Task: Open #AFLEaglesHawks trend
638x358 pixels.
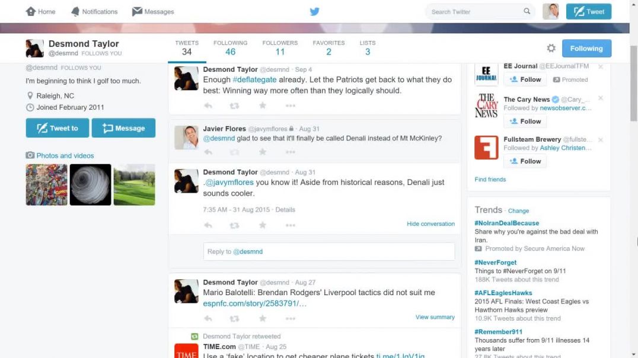Action: tap(503, 292)
